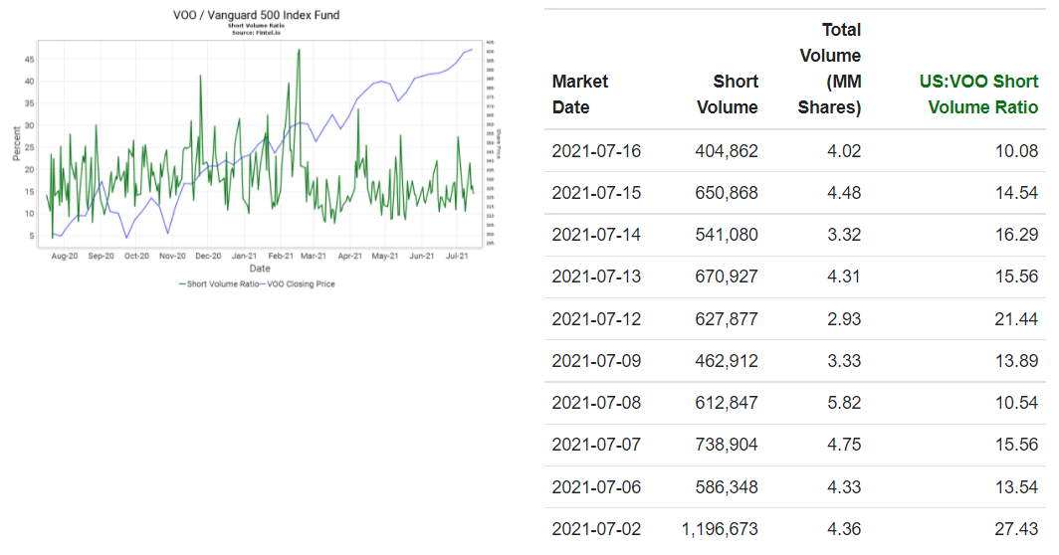Click total volume 4.02 in 2021-07-16 row

click(x=844, y=150)
